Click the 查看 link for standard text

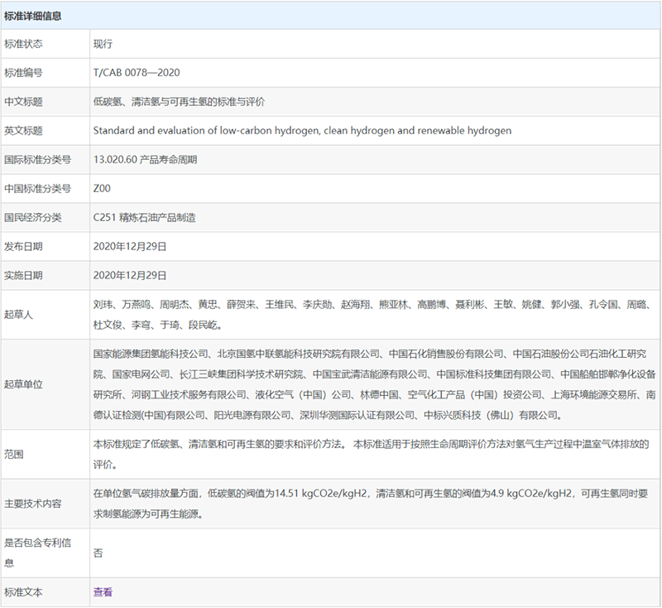point(103,592)
